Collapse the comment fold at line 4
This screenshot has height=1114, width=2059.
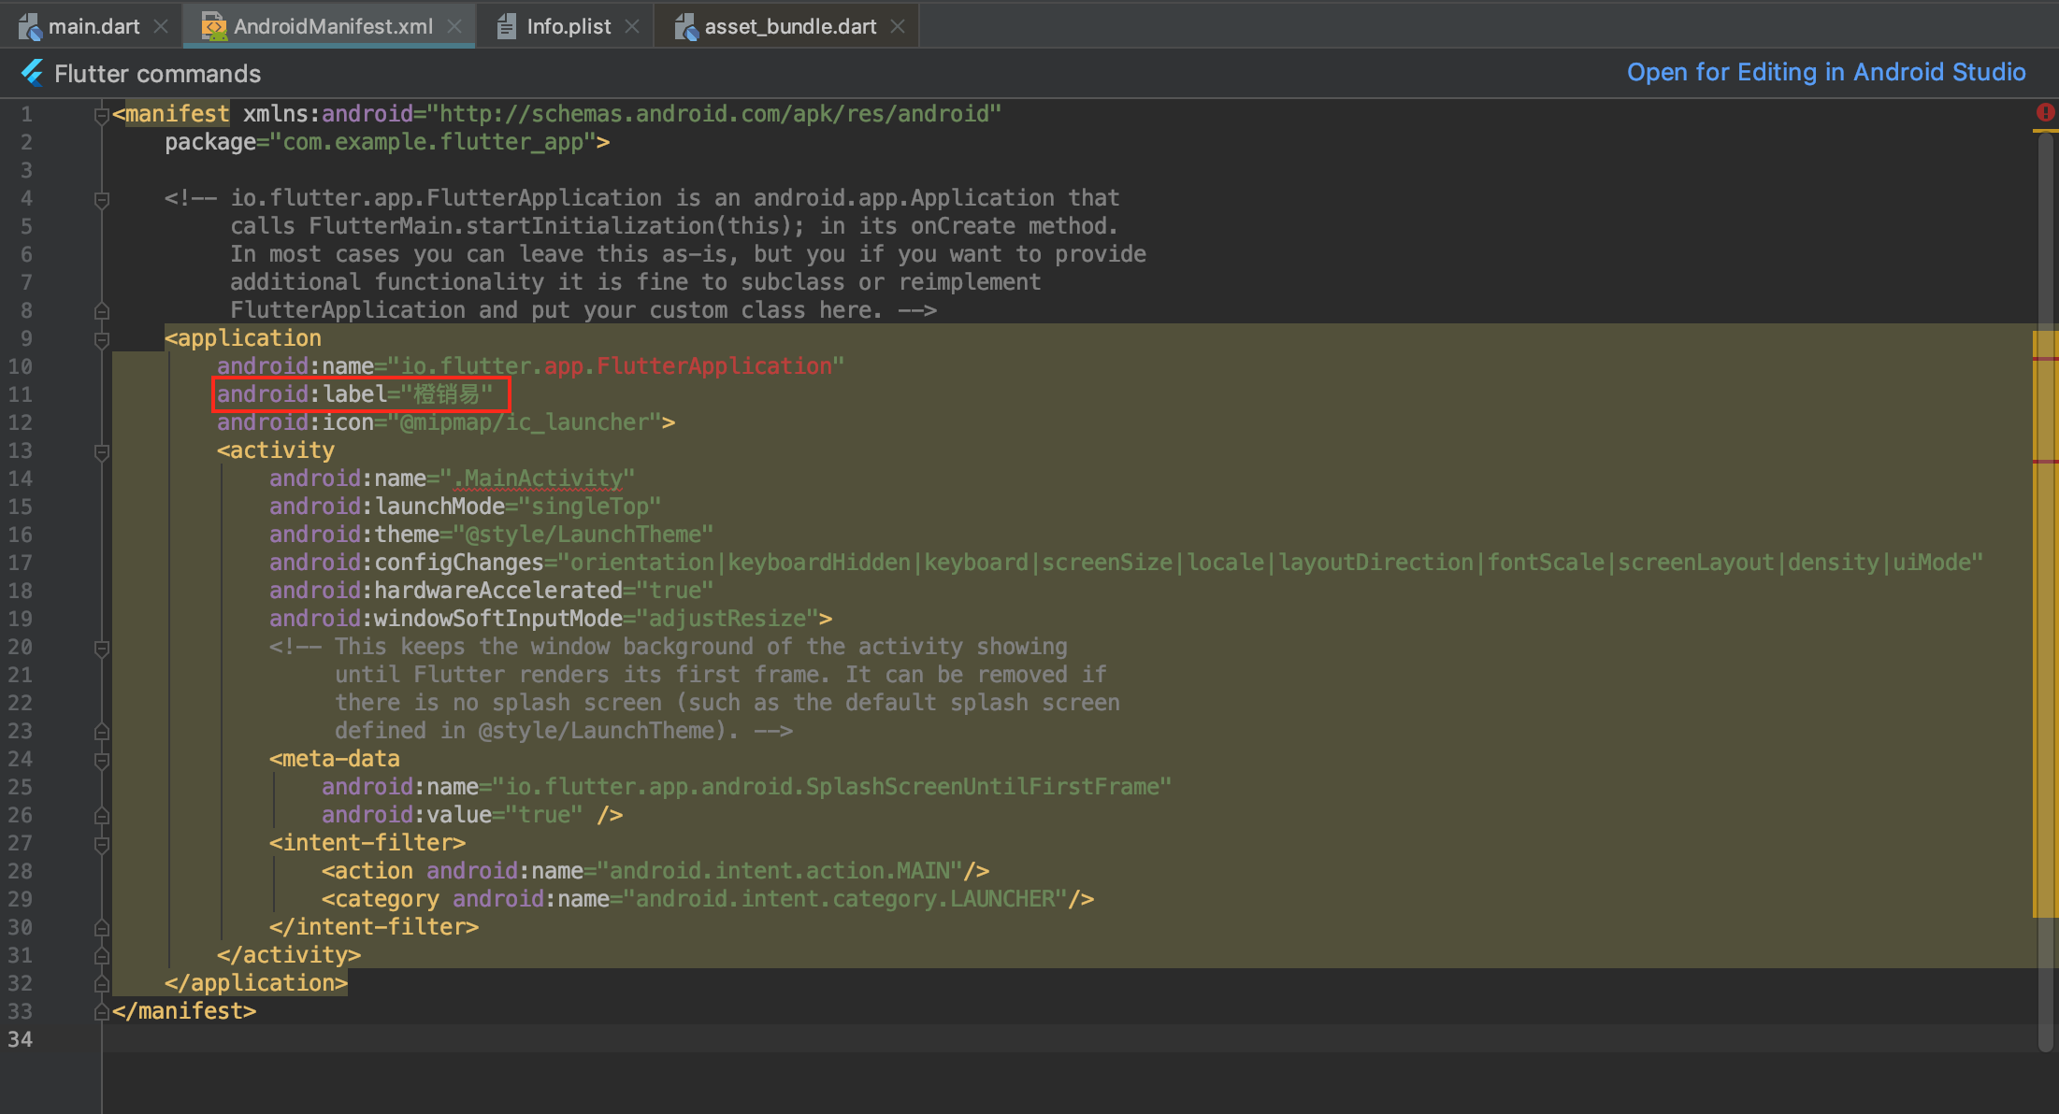(102, 199)
